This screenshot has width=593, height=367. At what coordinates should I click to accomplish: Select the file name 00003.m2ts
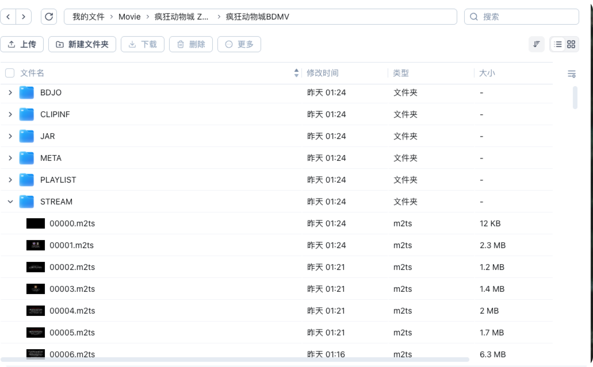point(72,289)
